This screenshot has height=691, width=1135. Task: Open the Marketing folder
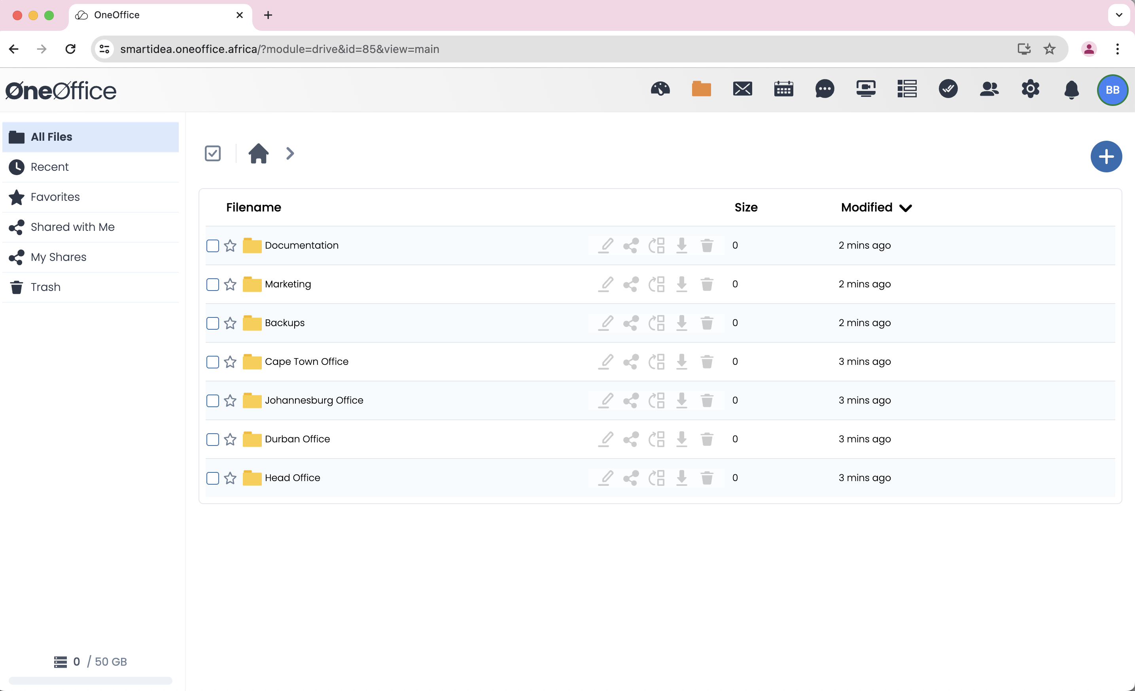tap(288, 284)
